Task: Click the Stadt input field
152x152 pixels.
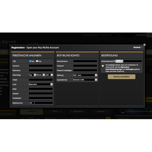Action: click(x=41, y=89)
